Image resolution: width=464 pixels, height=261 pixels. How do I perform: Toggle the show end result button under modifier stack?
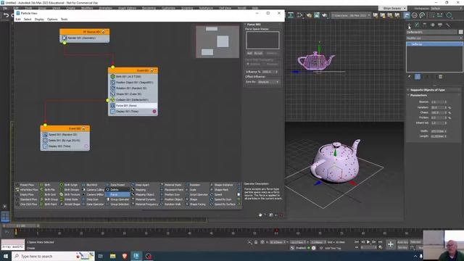[418, 77]
